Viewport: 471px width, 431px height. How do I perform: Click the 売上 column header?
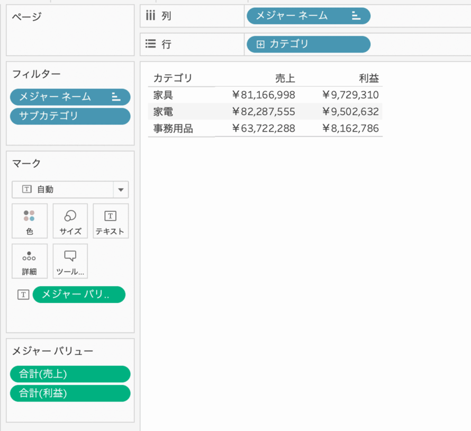pyautogui.click(x=285, y=78)
